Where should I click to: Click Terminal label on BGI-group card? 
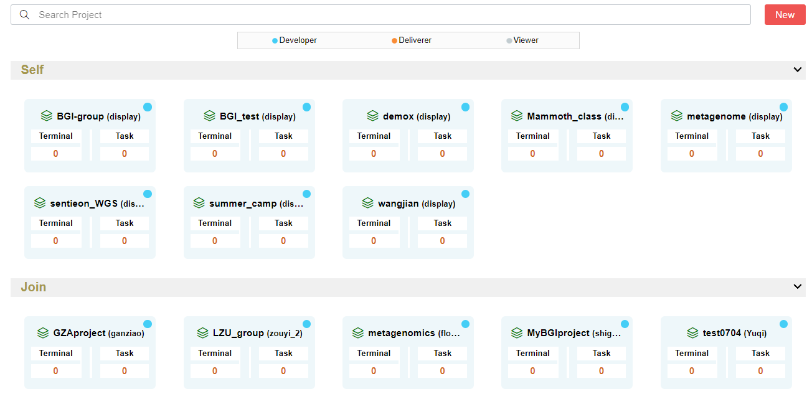coord(56,136)
